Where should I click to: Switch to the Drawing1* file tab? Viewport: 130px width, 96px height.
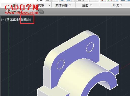pos(16,12)
